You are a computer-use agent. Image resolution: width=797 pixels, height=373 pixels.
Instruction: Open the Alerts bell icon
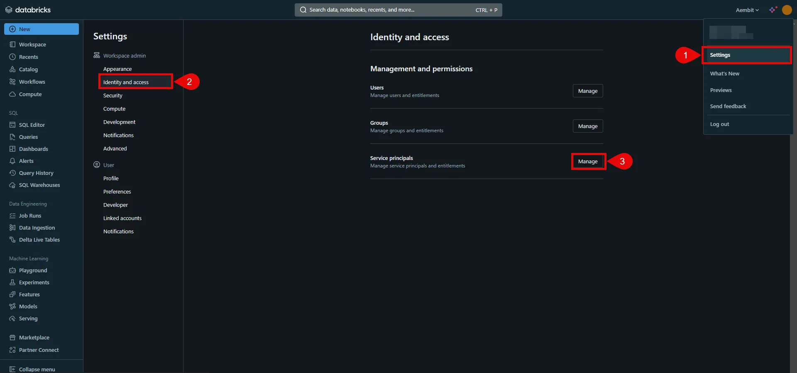pos(12,161)
